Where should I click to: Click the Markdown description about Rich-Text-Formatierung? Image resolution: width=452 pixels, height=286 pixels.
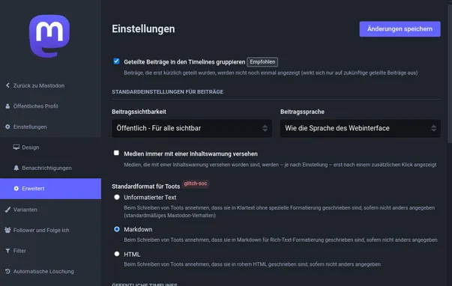[x=280, y=240]
